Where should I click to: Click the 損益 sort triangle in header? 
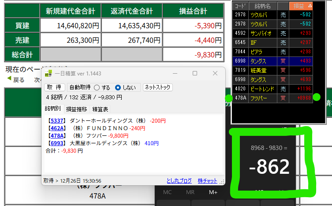[310, 5]
